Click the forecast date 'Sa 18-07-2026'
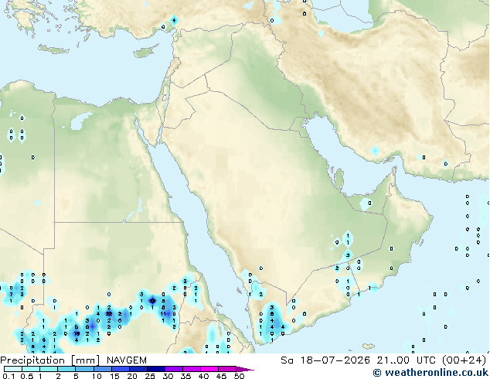This screenshot has height=379, width=490. pos(325,360)
